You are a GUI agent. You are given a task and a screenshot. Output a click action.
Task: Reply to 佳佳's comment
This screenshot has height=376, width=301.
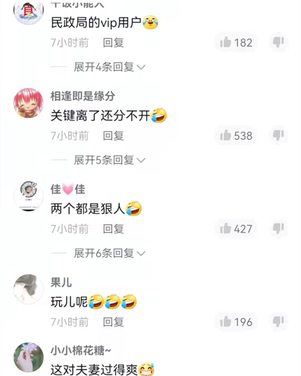click(x=113, y=229)
